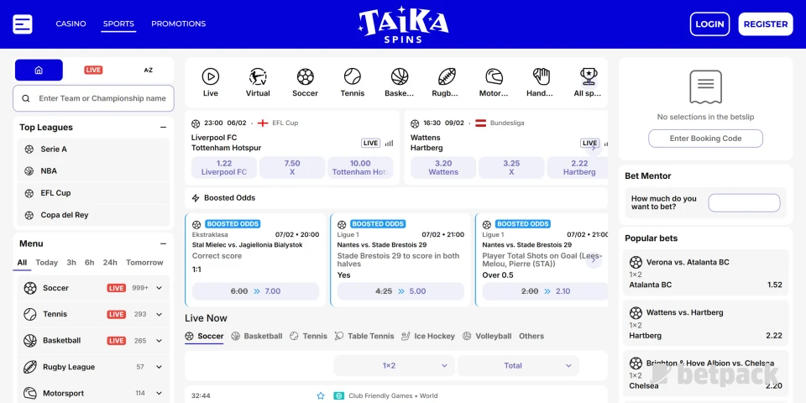Click the LOGIN button
Image resolution: width=806 pixels, height=403 pixels.
tap(710, 24)
